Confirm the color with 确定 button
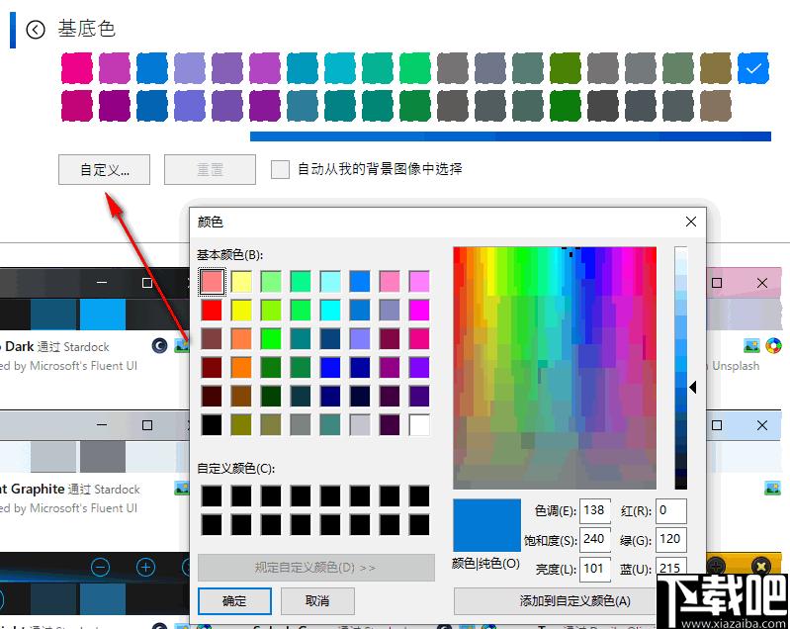 click(234, 600)
